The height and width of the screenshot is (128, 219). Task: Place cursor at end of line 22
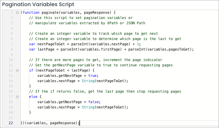pos(79,123)
